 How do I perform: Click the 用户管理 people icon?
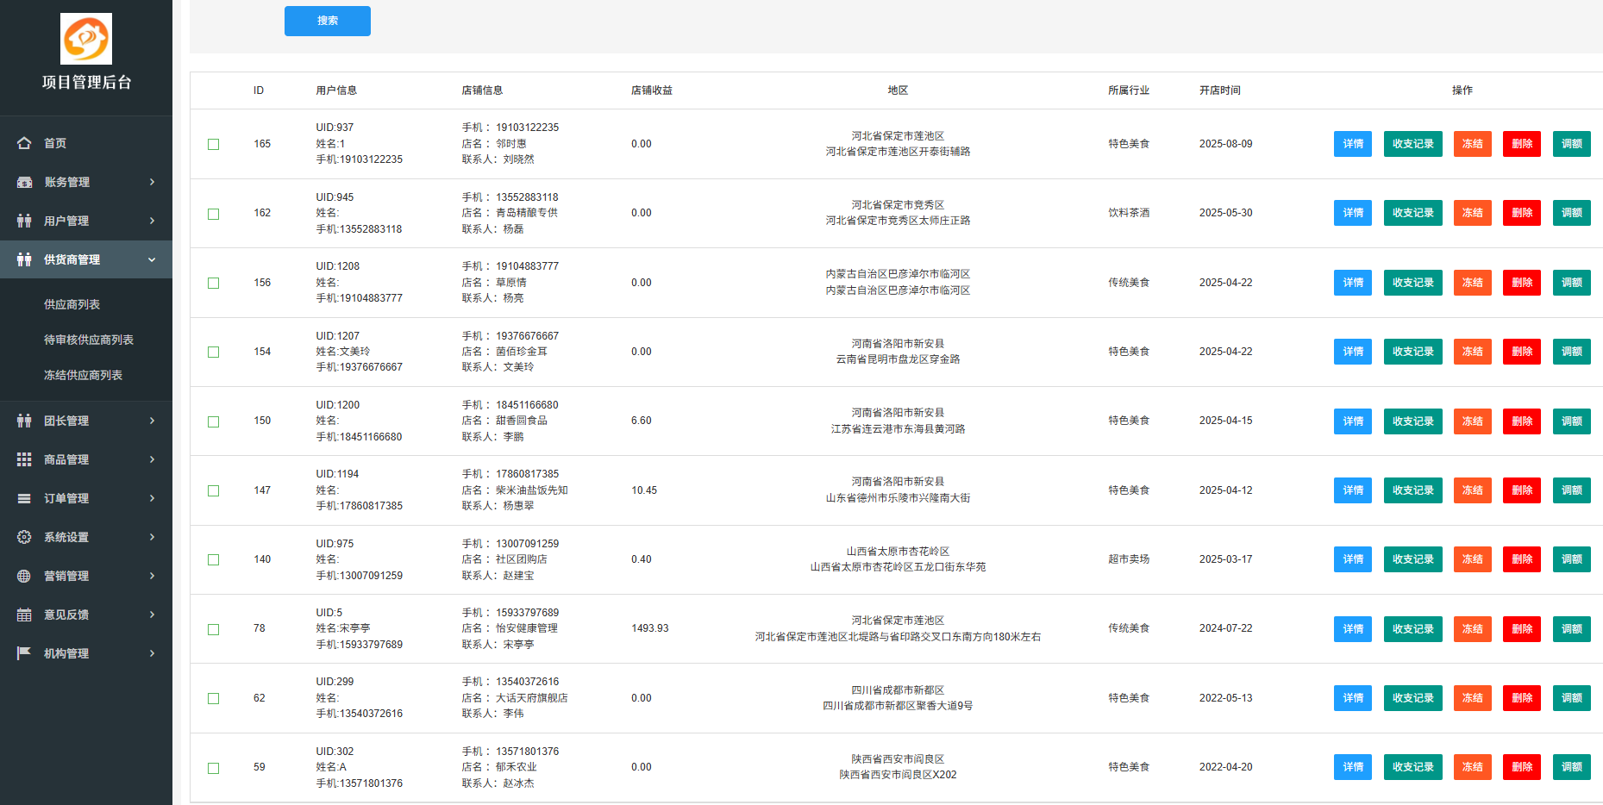click(x=24, y=221)
